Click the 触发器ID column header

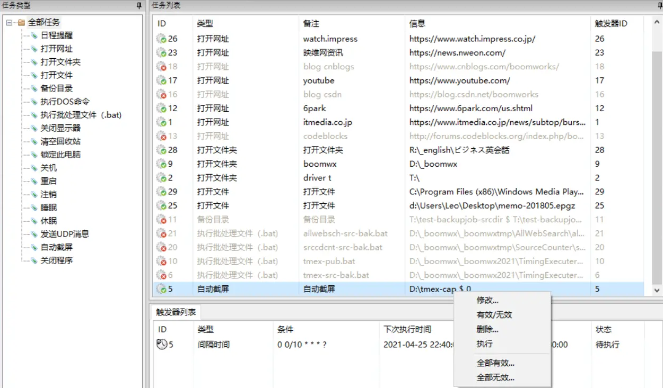(x=611, y=24)
